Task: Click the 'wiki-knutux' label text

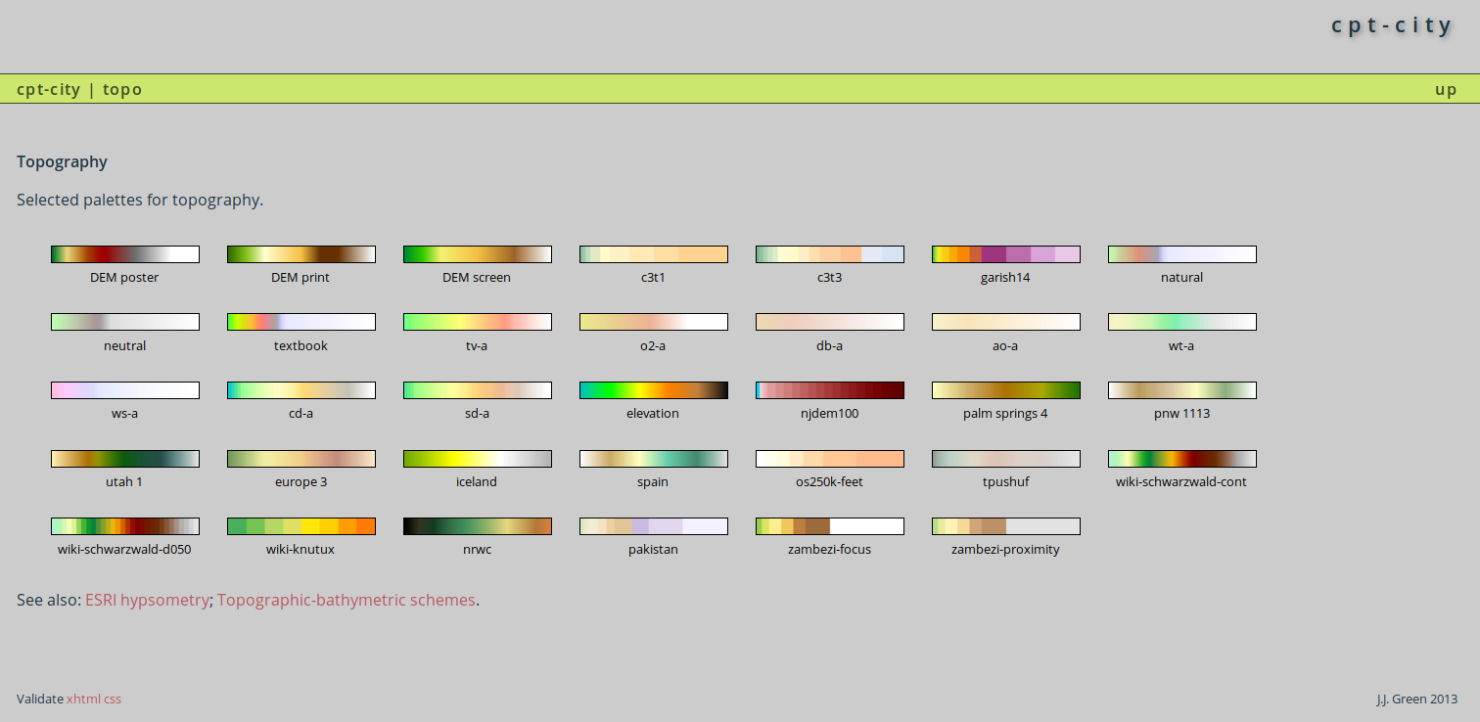Action: [x=301, y=550]
